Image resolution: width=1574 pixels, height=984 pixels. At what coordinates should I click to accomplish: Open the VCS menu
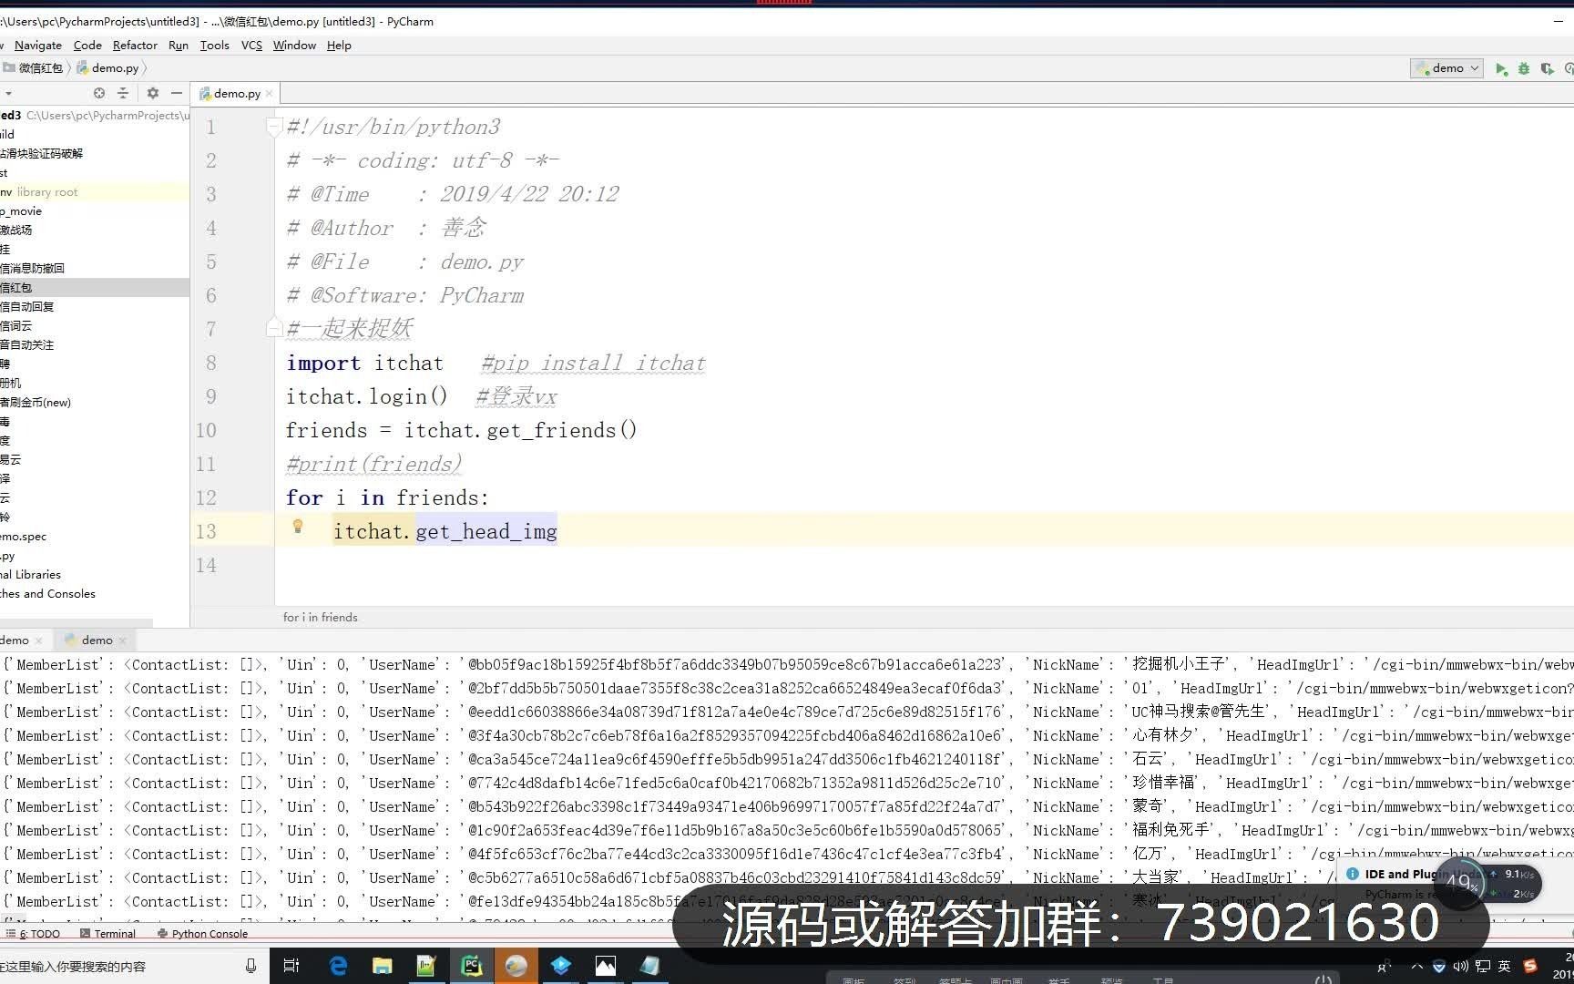(250, 45)
